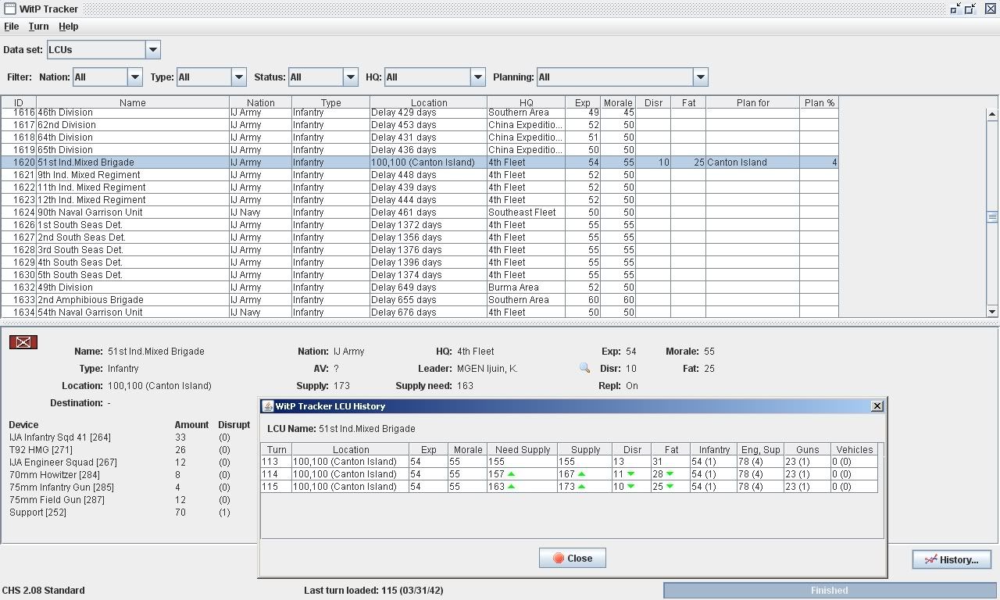1000x600 pixels.
Task: Sort table by the Location column header
Action: (x=429, y=102)
